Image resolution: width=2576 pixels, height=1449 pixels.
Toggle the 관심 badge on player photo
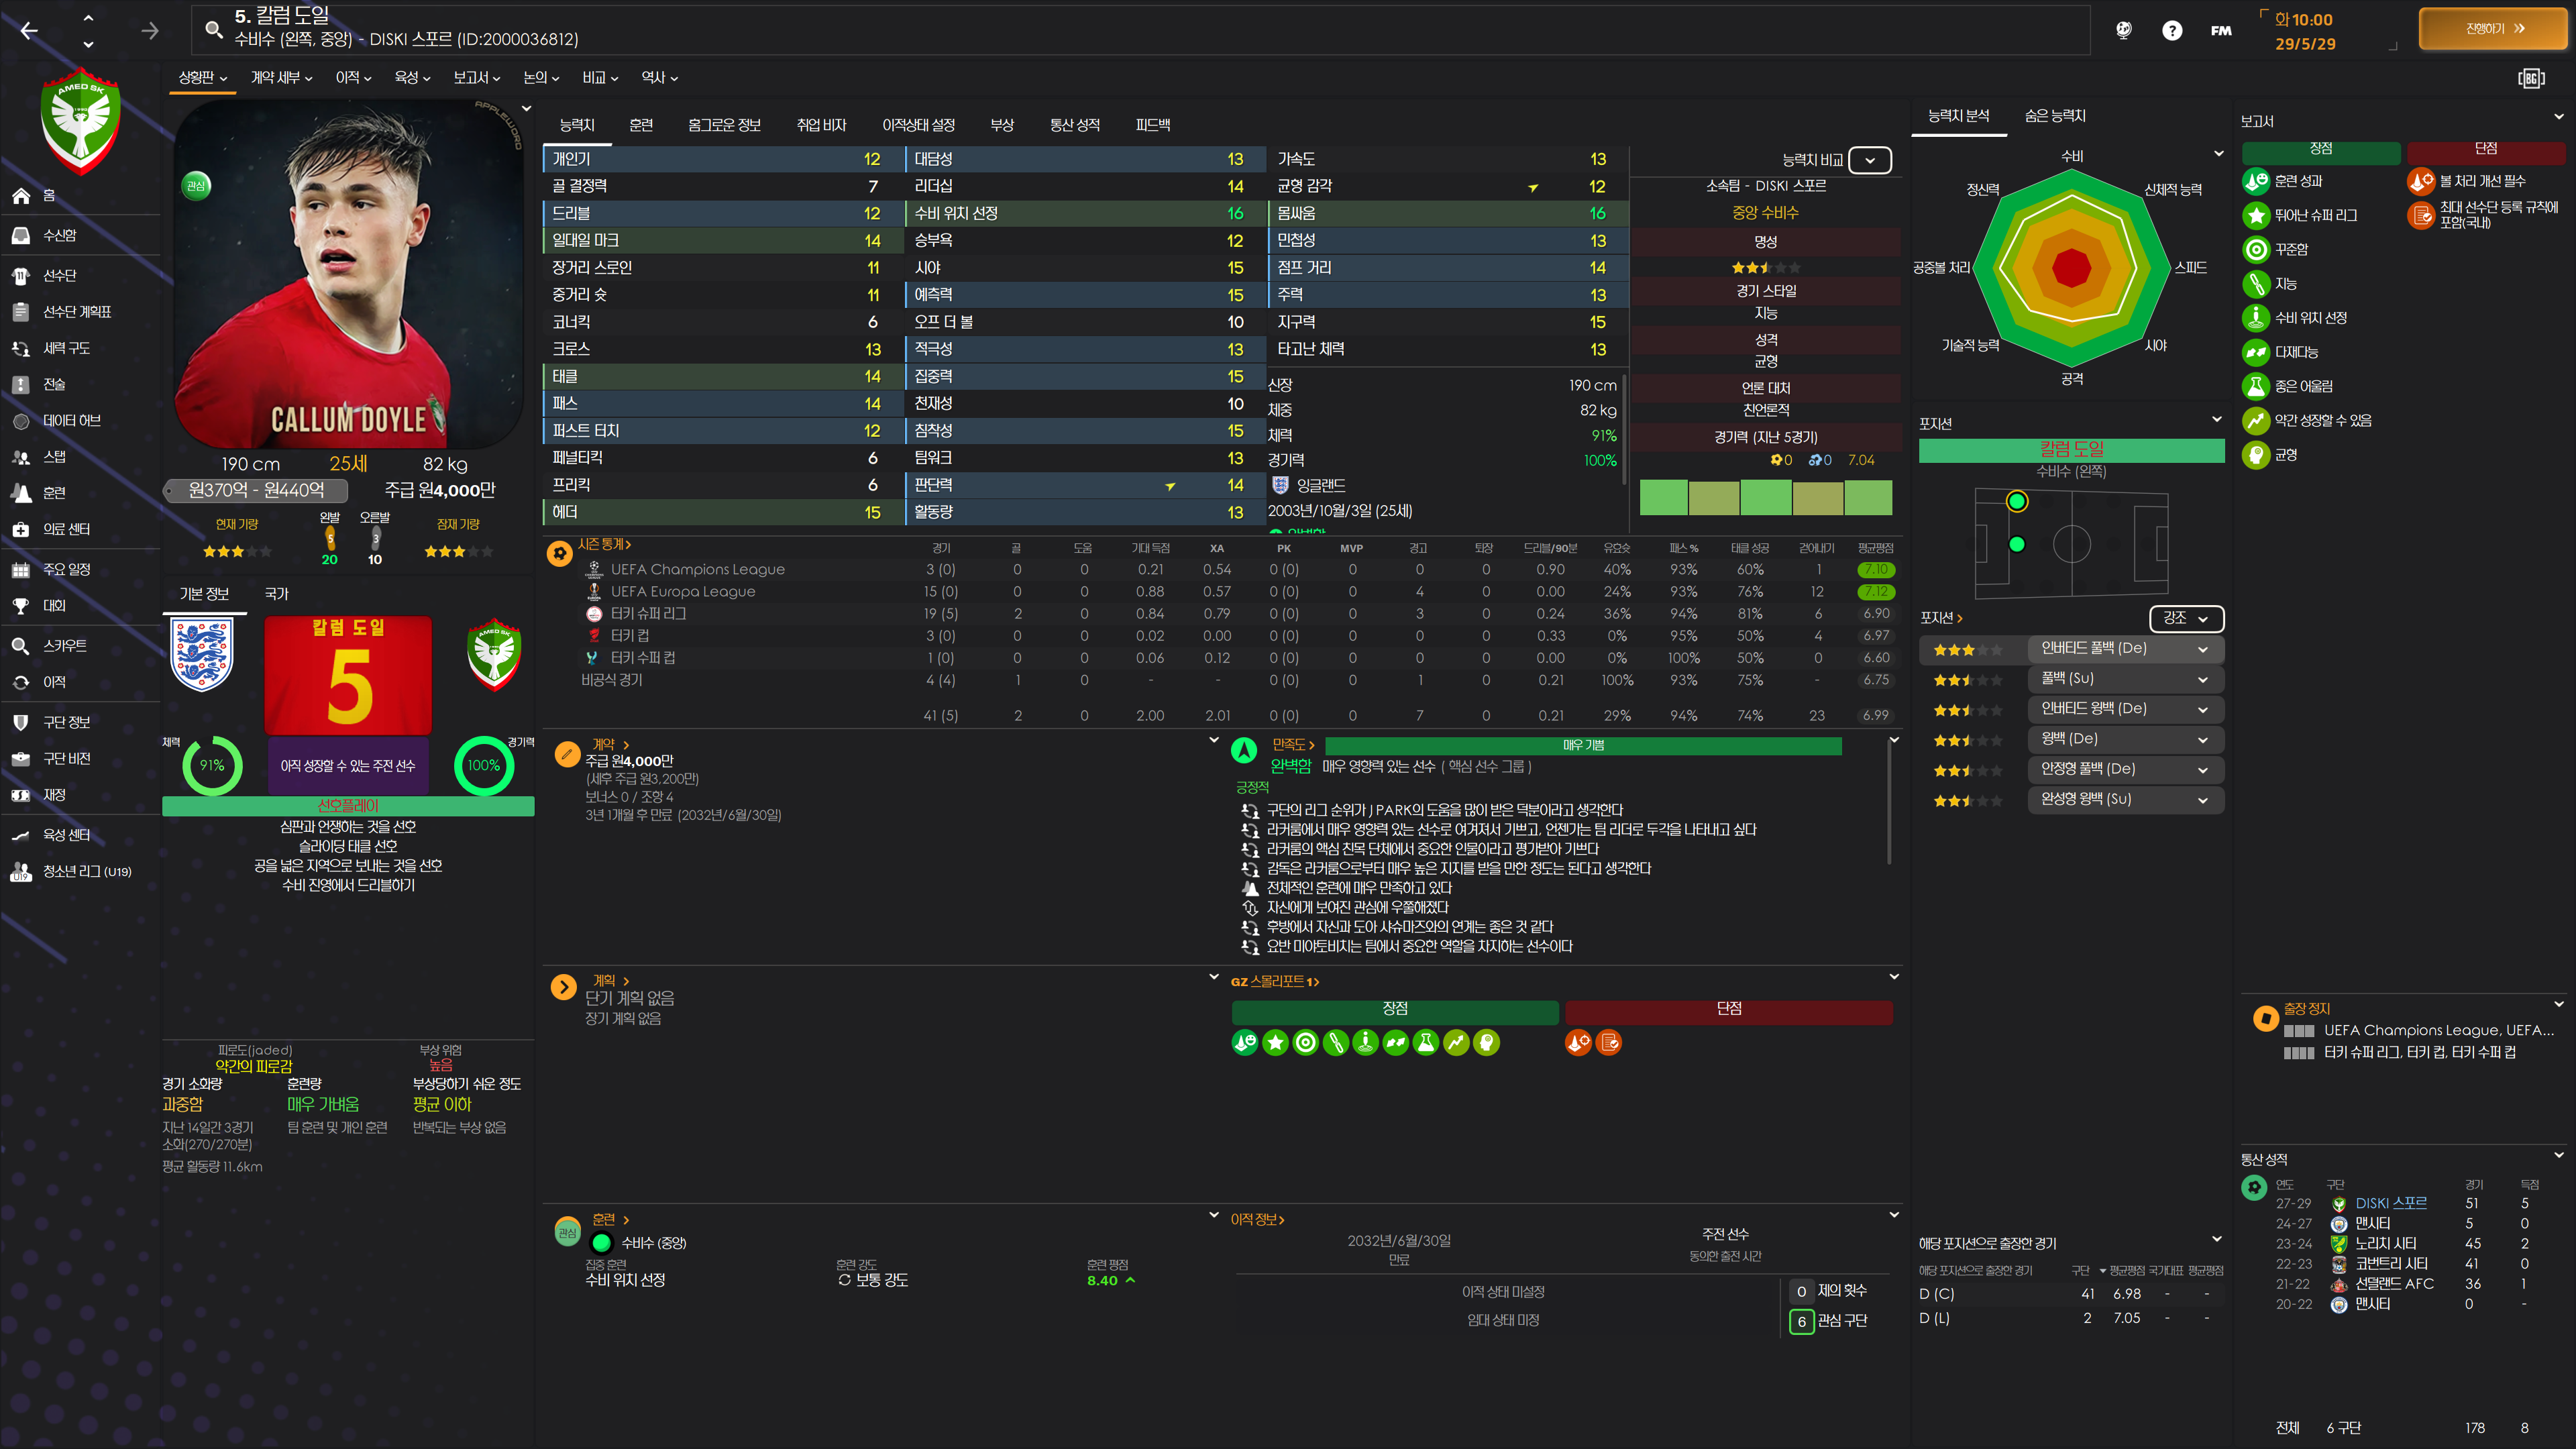[x=196, y=186]
